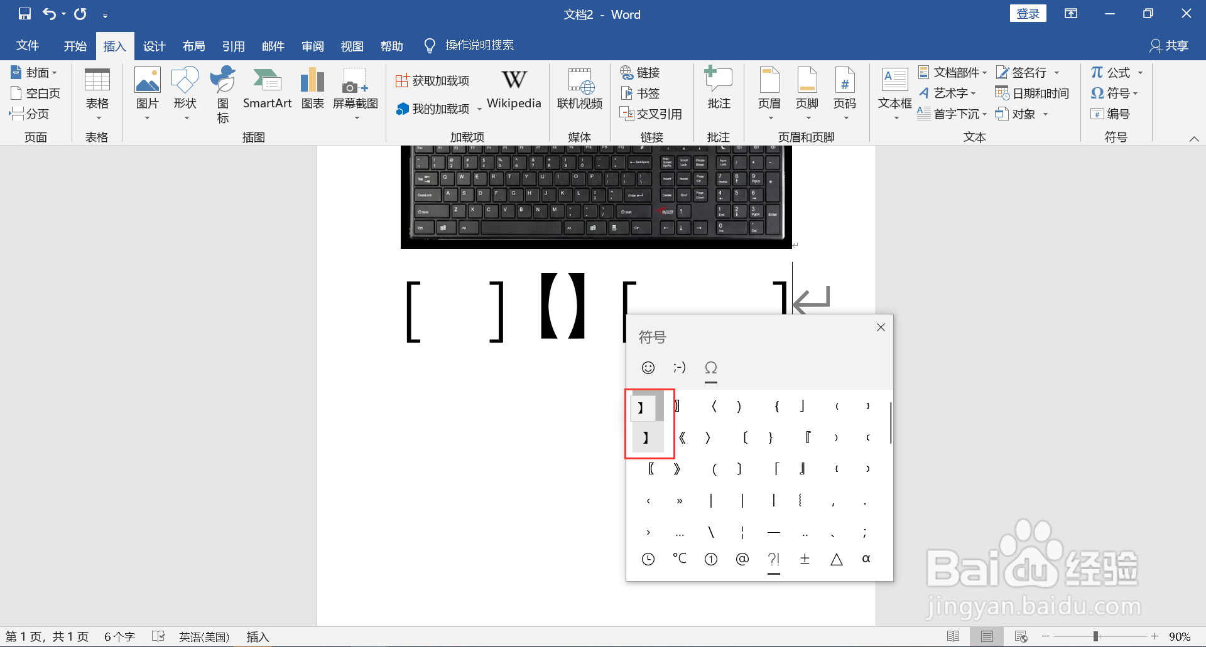Pick the degree Celsius ℃ symbol category
Screen dimensions: 1206x647
point(680,559)
